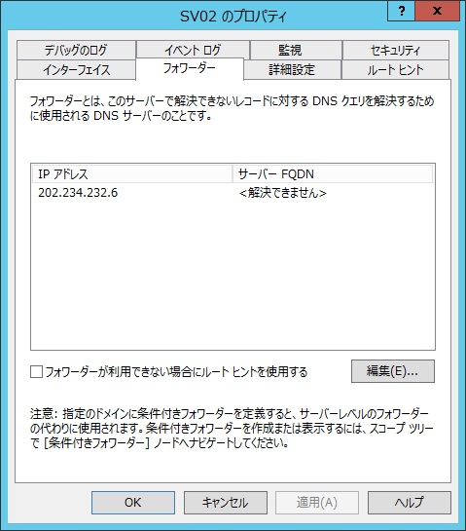
Task: Click the 編集(E)... button
Action: tap(393, 371)
